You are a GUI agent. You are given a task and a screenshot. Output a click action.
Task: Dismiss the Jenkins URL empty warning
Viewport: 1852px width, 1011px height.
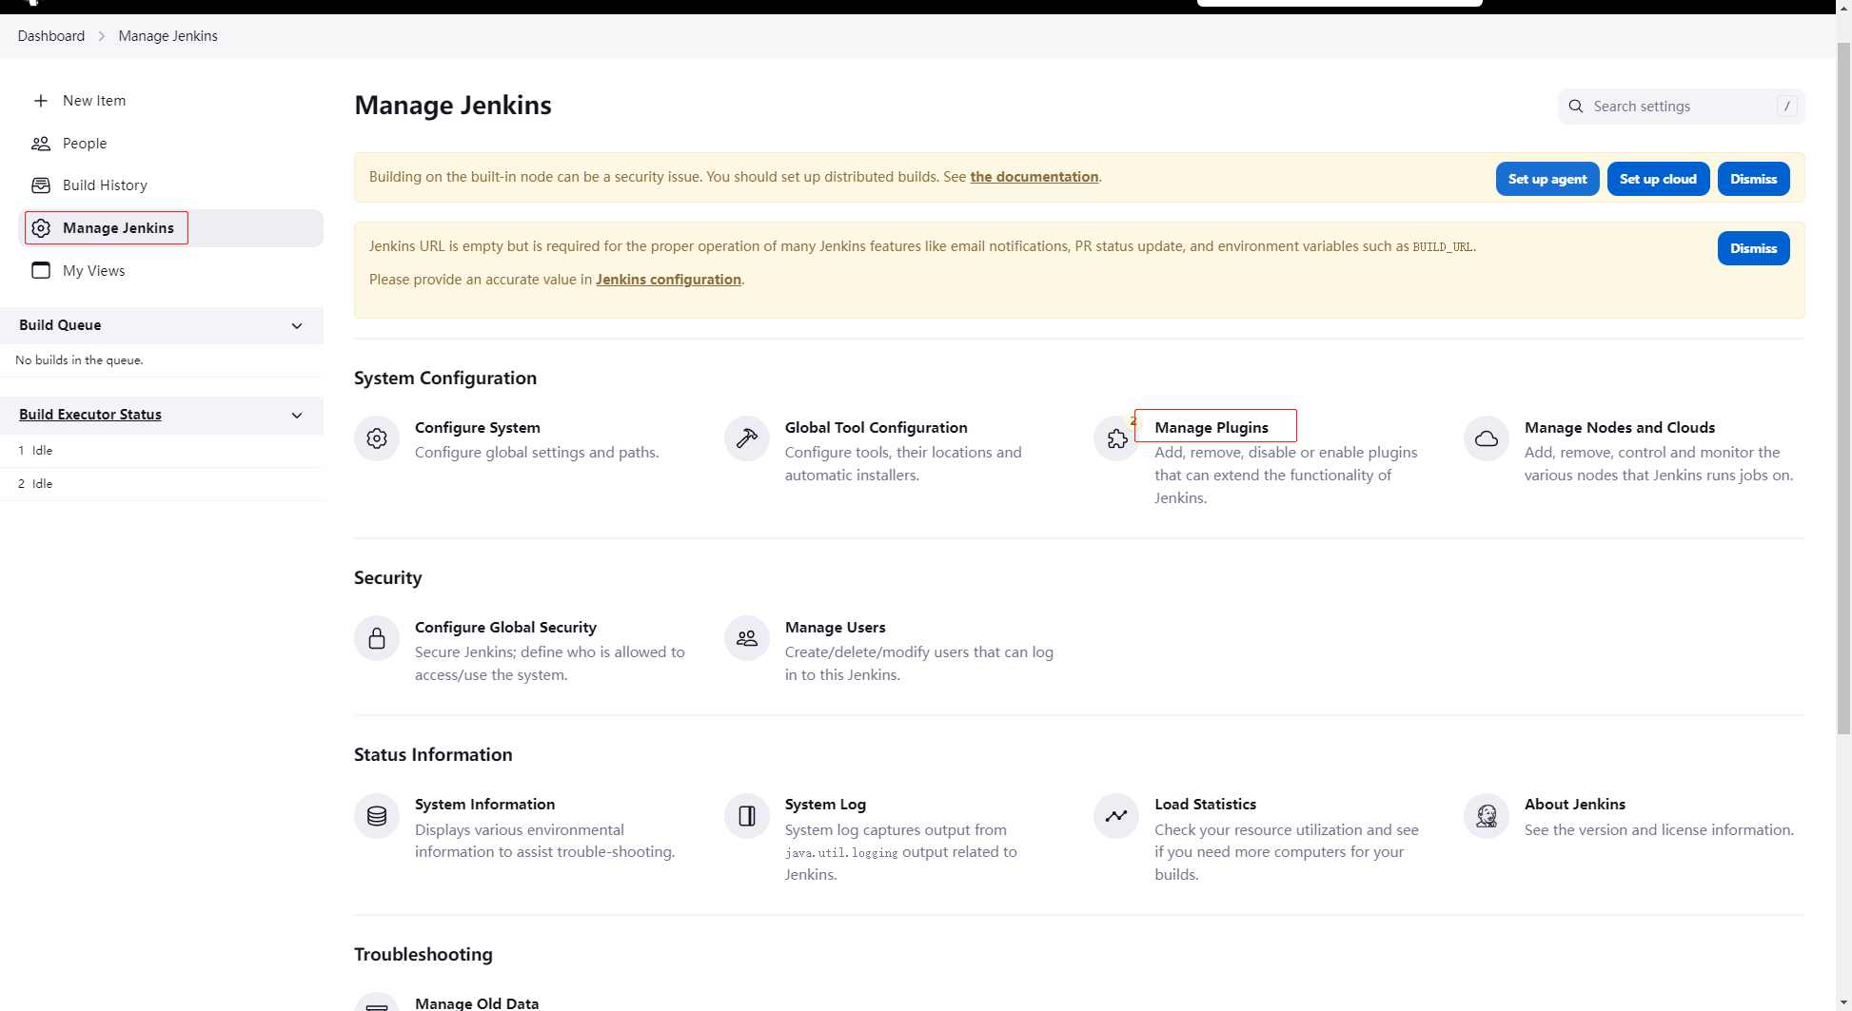click(x=1753, y=248)
